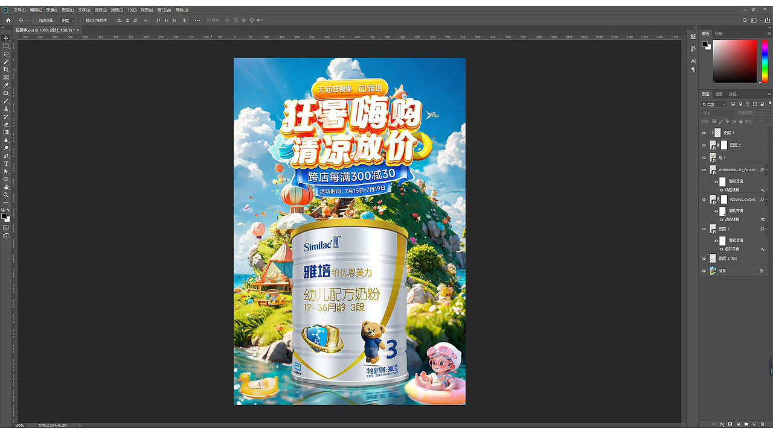This screenshot has height=434, width=773.
Task: Open the 图像 menu
Action: tap(52, 10)
